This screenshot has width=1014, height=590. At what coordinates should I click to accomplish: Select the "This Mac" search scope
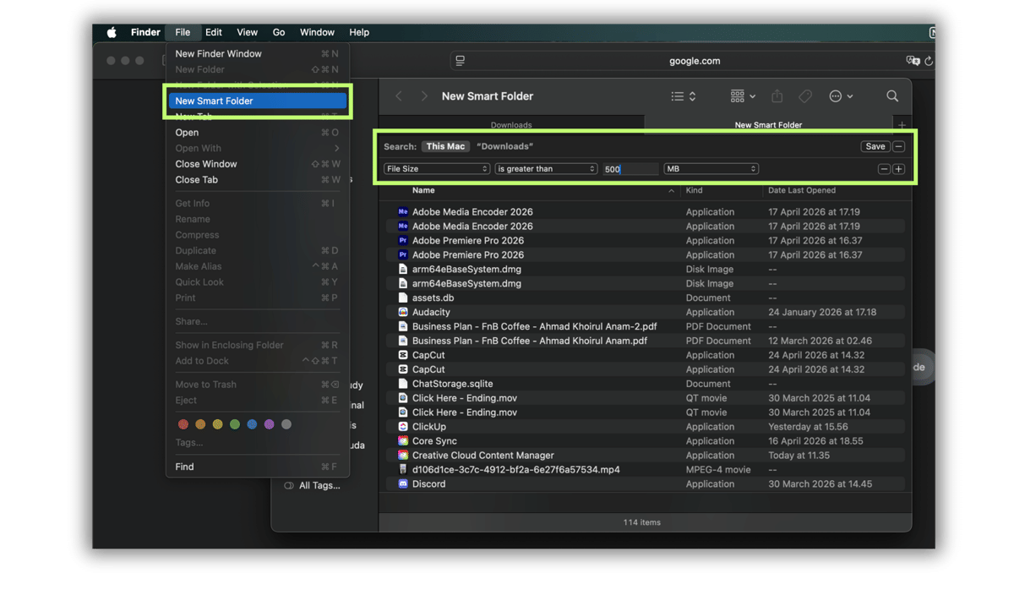(x=445, y=145)
